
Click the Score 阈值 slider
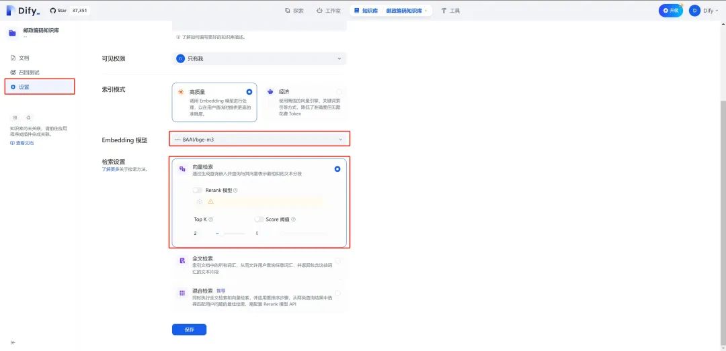[303, 233]
